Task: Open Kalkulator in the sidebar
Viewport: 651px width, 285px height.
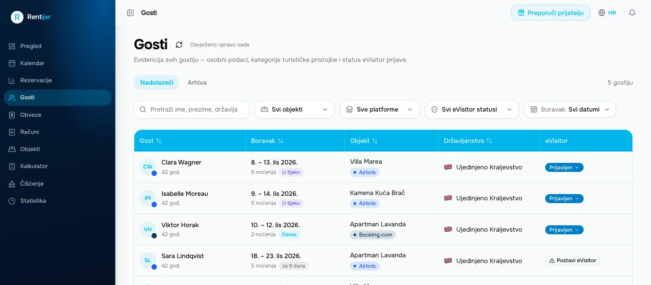Action: pyautogui.click(x=57, y=166)
